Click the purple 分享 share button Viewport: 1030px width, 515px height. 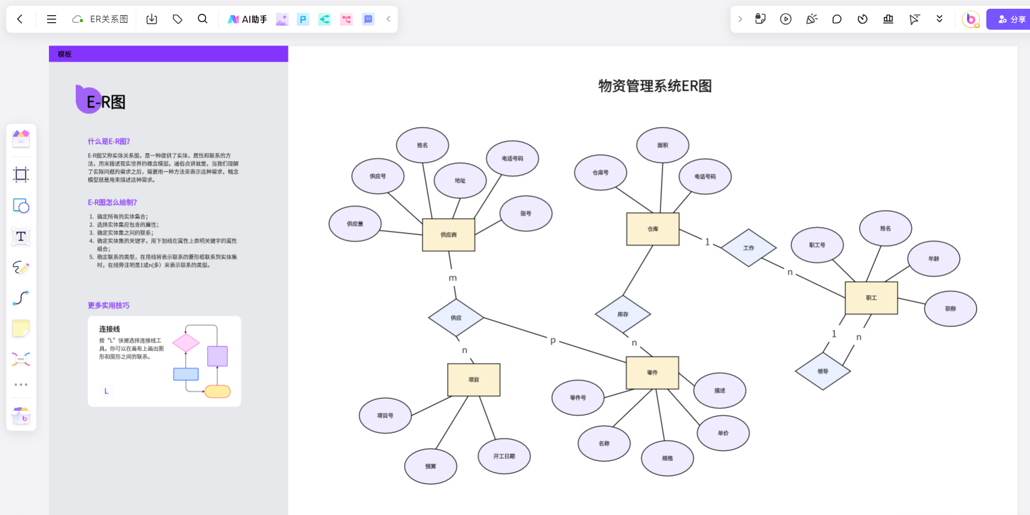pyautogui.click(x=1009, y=19)
